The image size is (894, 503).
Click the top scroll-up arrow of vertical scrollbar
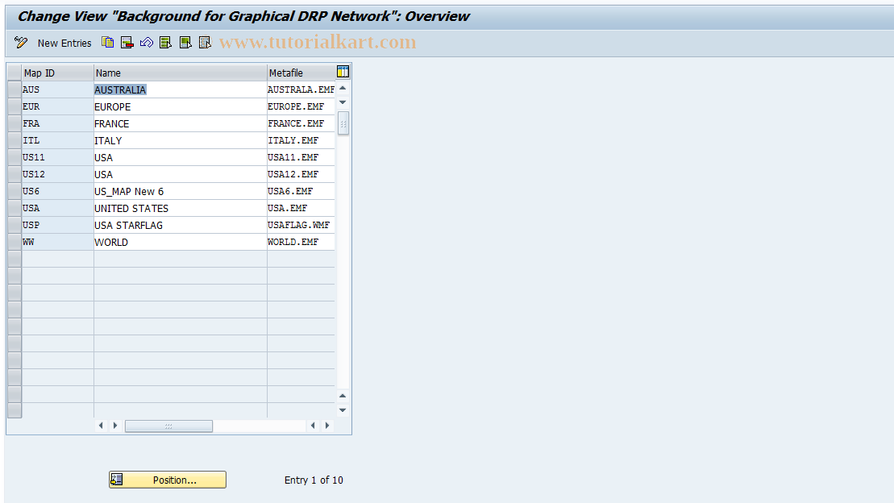pyautogui.click(x=343, y=88)
